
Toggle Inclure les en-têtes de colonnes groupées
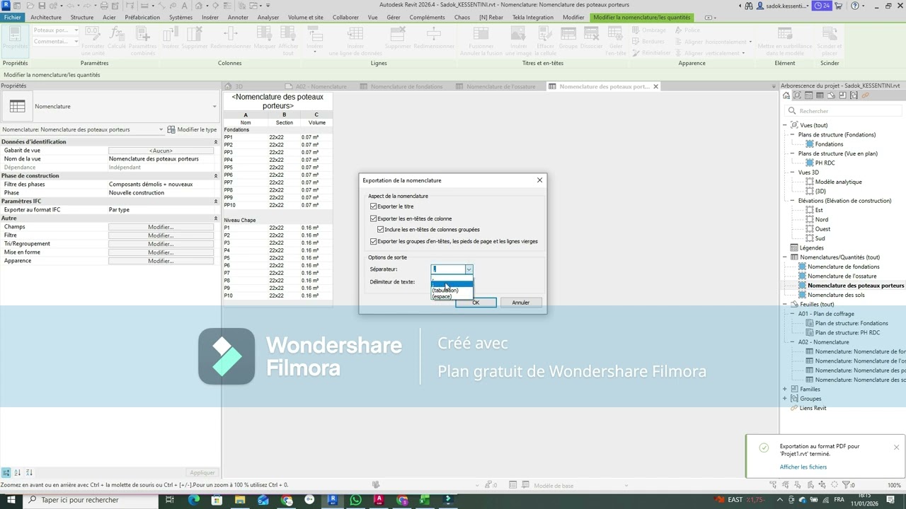pos(381,230)
